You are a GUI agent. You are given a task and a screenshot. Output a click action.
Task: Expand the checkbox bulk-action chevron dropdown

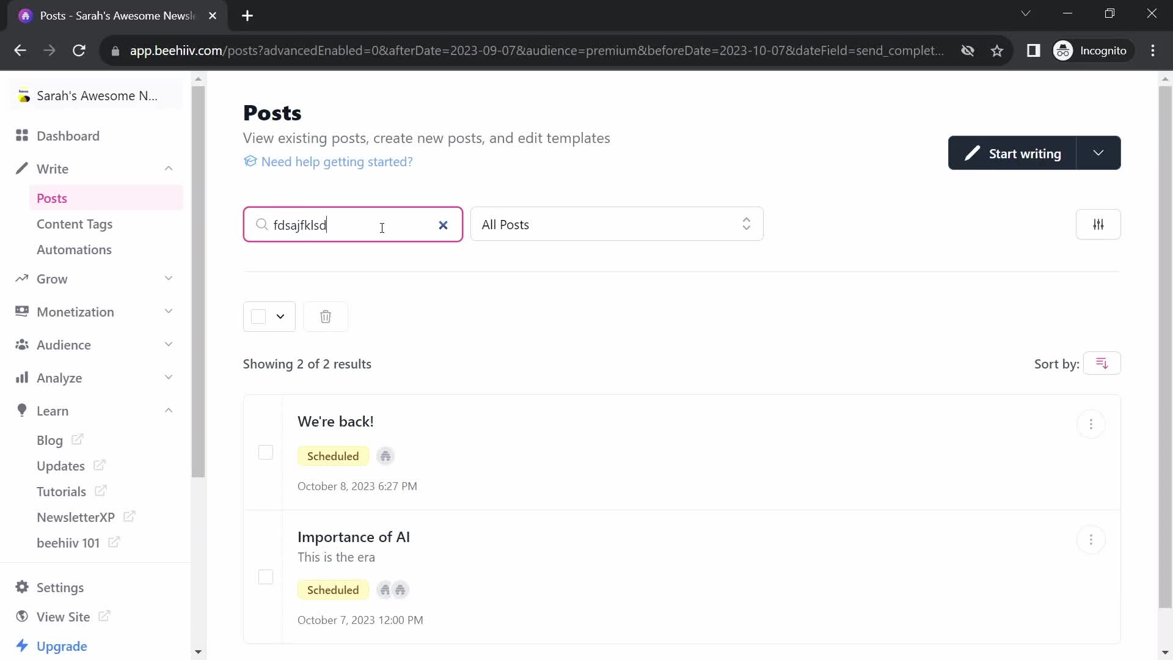[x=280, y=317]
